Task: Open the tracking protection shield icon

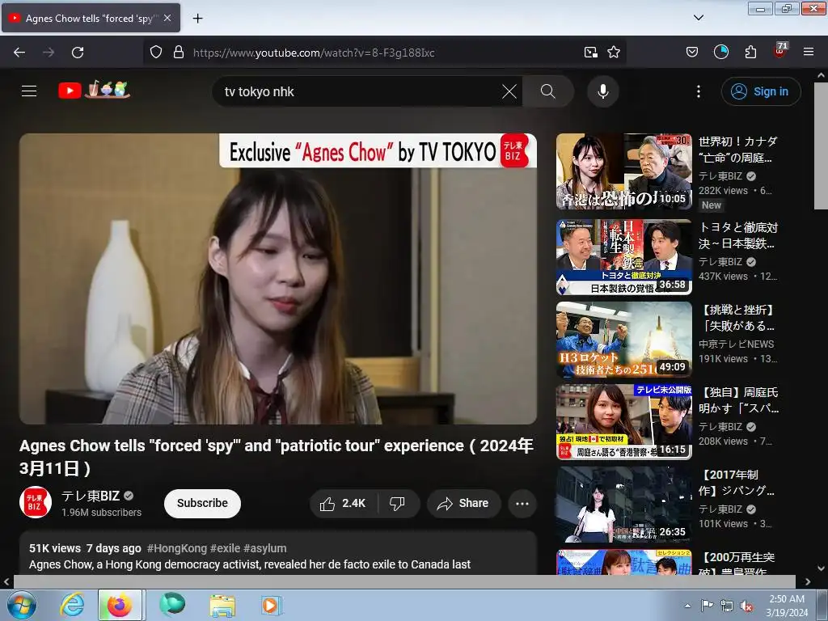Action: click(x=156, y=52)
